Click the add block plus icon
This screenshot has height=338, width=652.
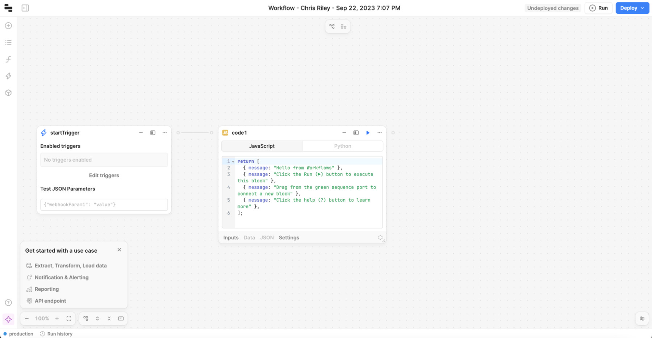pyautogui.click(x=8, y=26)
